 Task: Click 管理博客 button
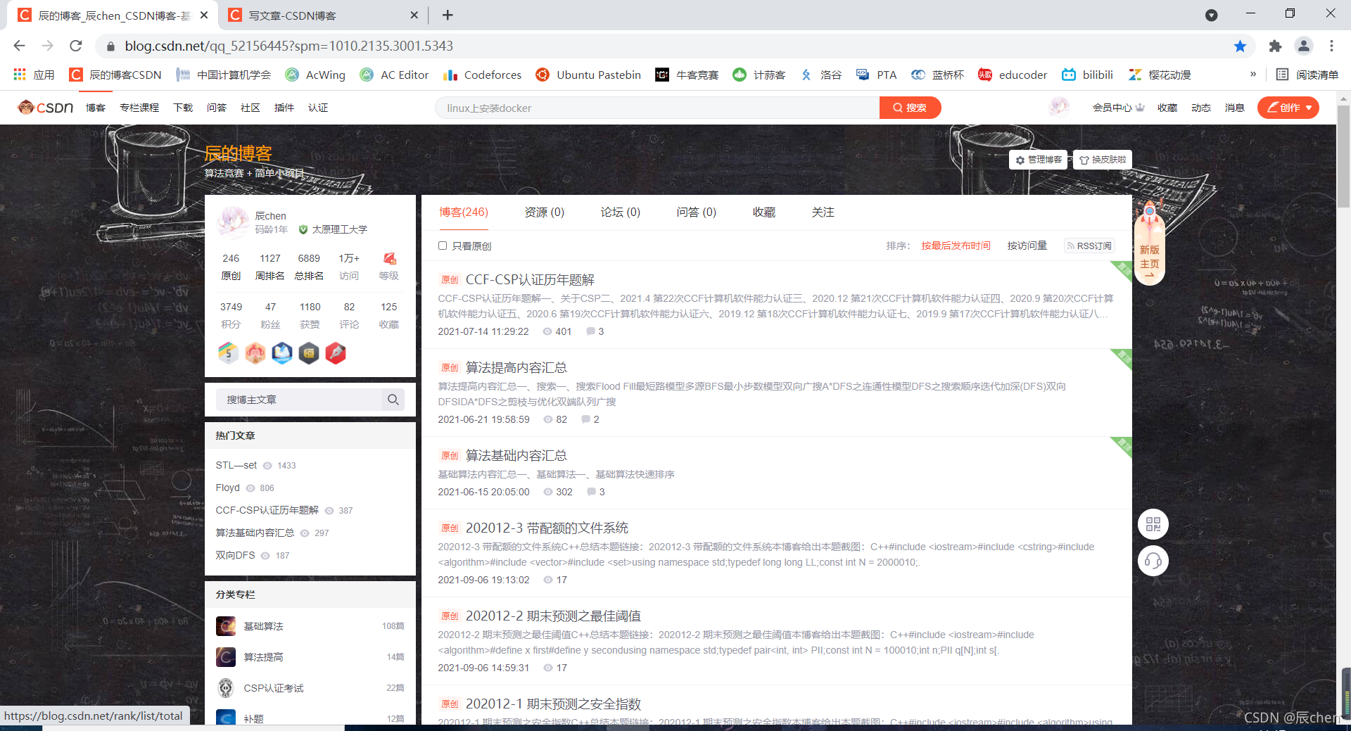(x=1039, y=160)
